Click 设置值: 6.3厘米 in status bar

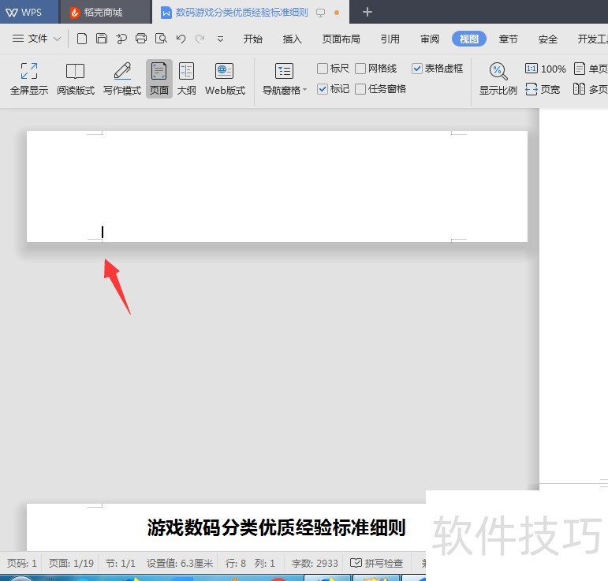point(180,563)
